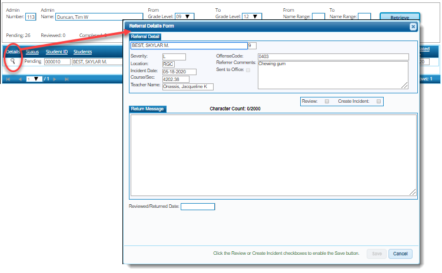Image resolution: width=442 pixels, height=273 pixels.
Task: Check the Create Incident checkbox
Action: (378, 102)
